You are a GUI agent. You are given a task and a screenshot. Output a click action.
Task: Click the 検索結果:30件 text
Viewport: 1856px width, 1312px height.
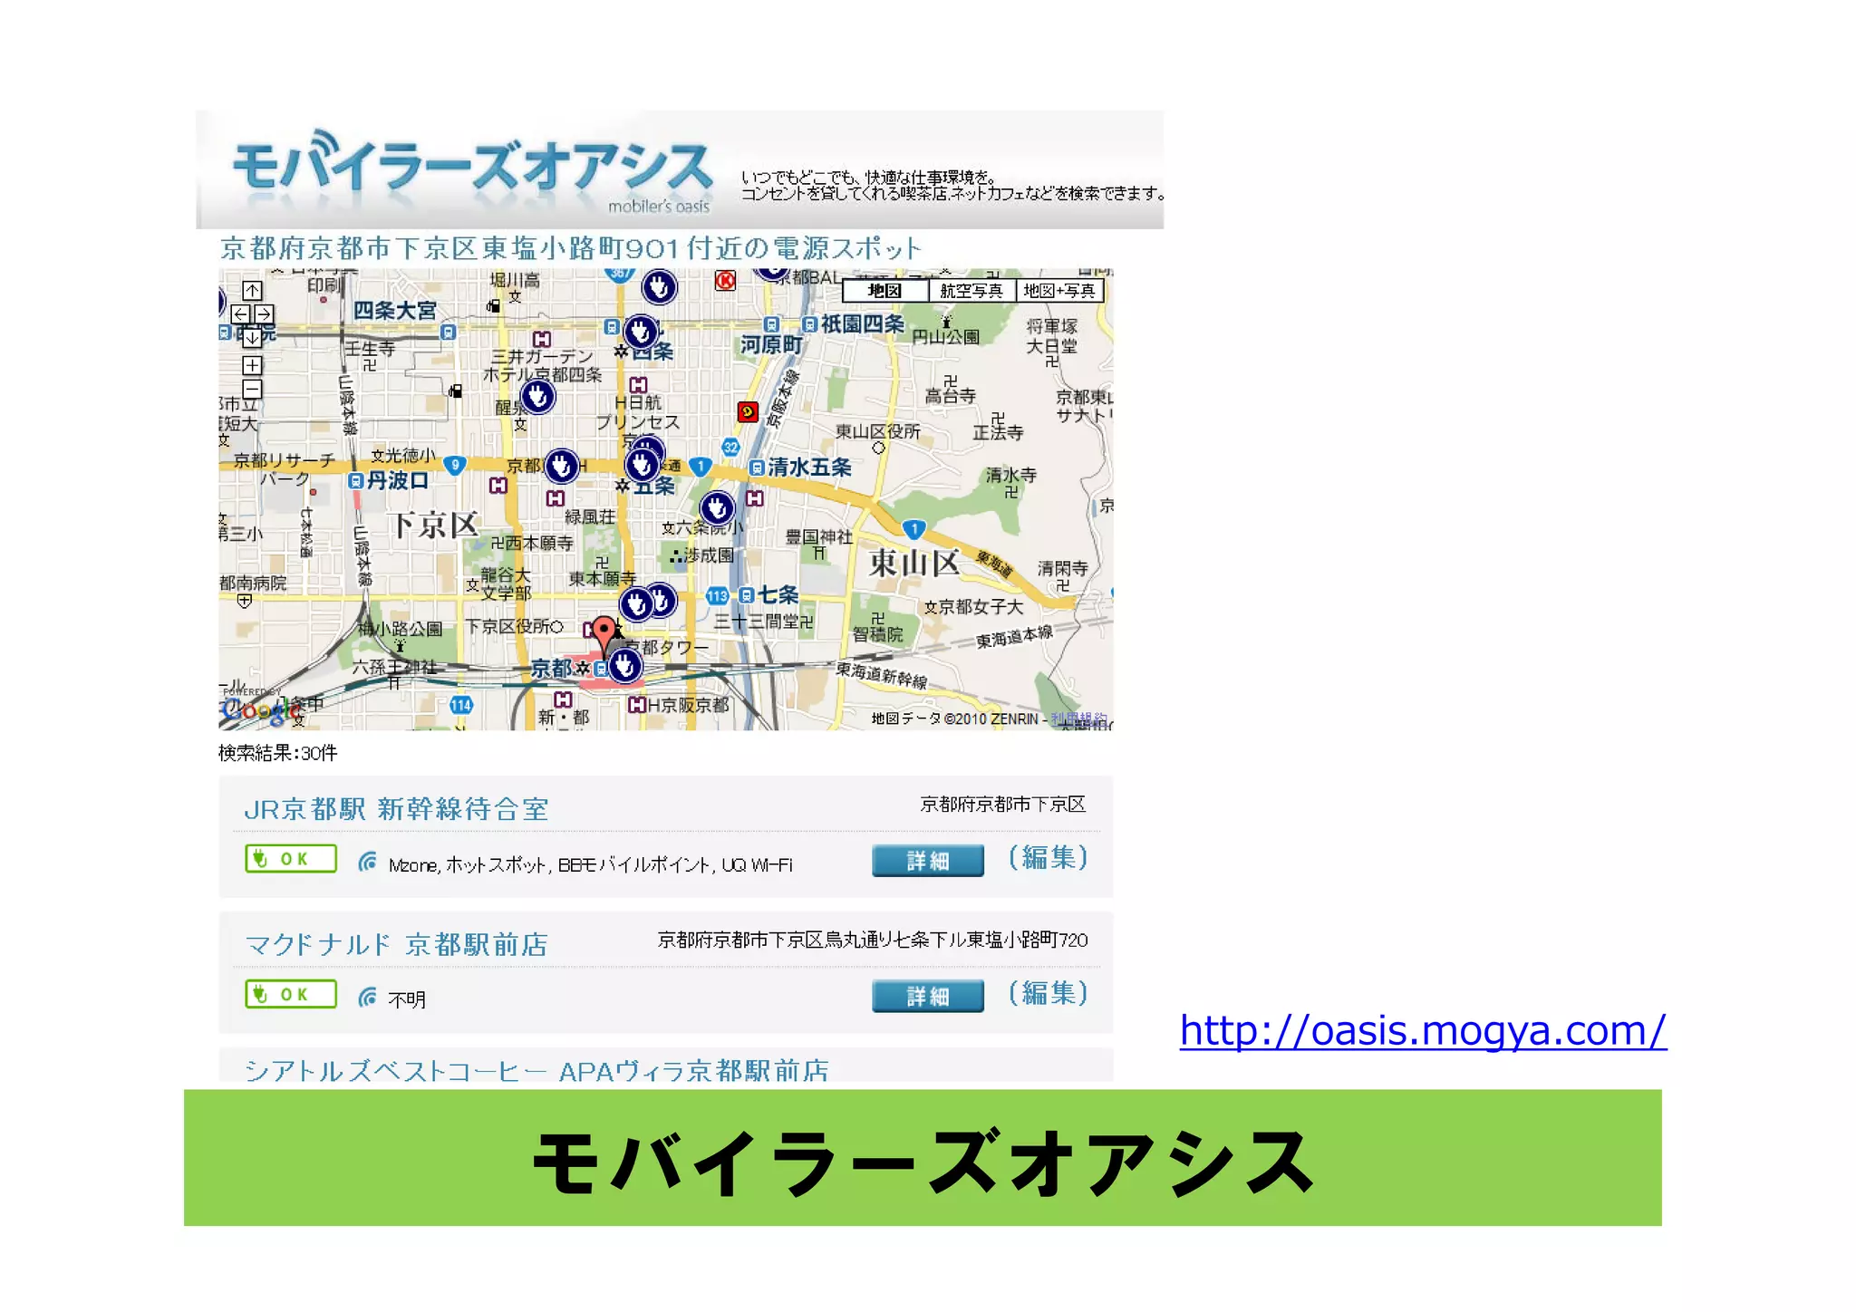click(278, 753)
